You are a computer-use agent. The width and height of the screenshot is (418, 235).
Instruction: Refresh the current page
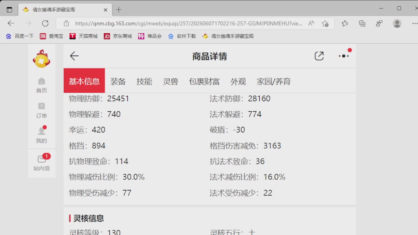(45, 23)
